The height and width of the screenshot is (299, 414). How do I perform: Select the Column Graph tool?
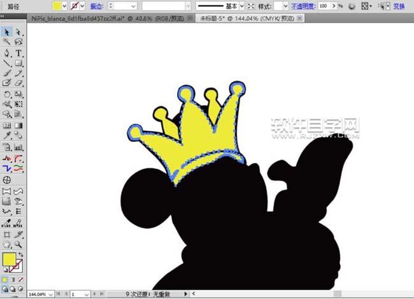pos(18,148)
